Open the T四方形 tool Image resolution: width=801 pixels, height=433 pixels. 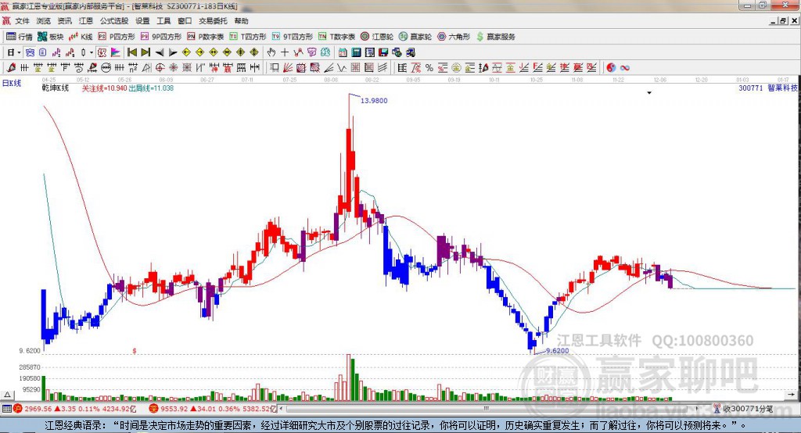(x=248, y=37)
